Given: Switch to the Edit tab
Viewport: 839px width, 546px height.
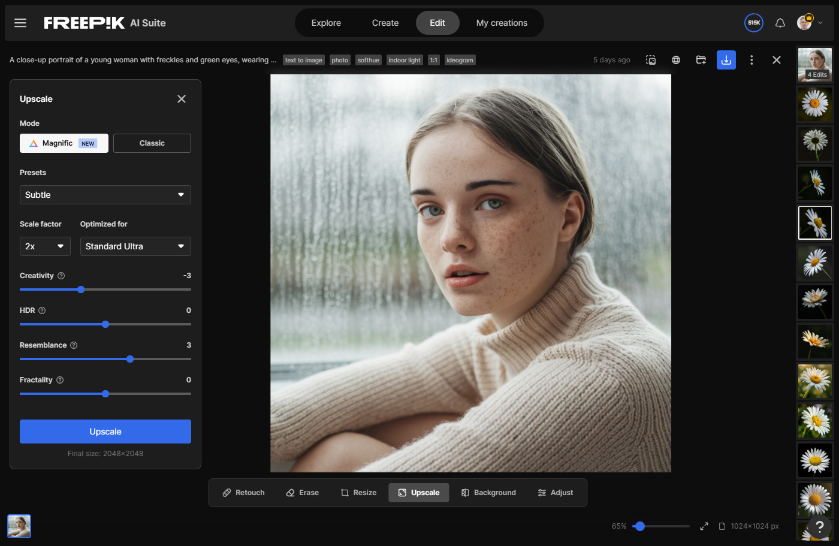Looking at the screenshot, I should tap(437, 23).
